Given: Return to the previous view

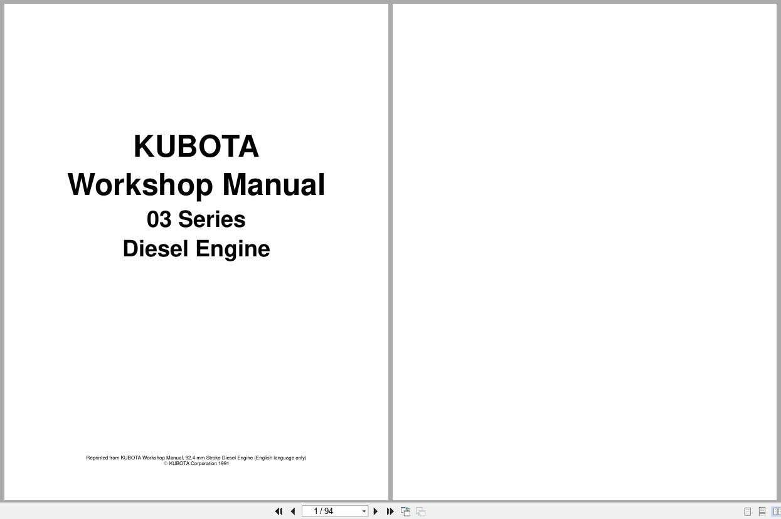Looking at the screenshot, I should pos(405,511).
